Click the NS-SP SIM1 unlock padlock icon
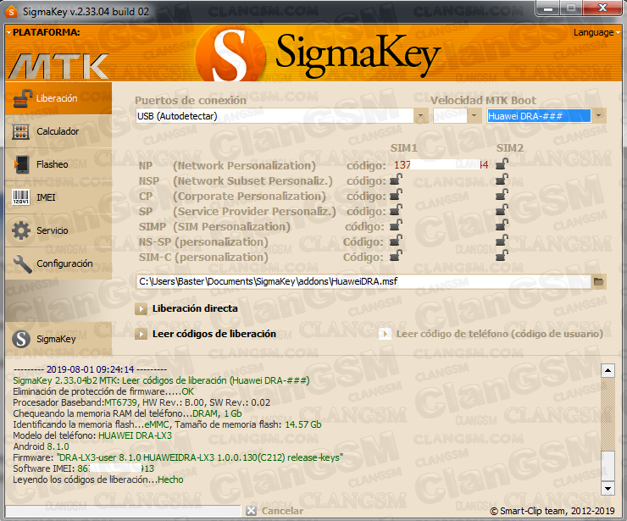Viewport: 627px width, 521px height. (x=396, y=240)
